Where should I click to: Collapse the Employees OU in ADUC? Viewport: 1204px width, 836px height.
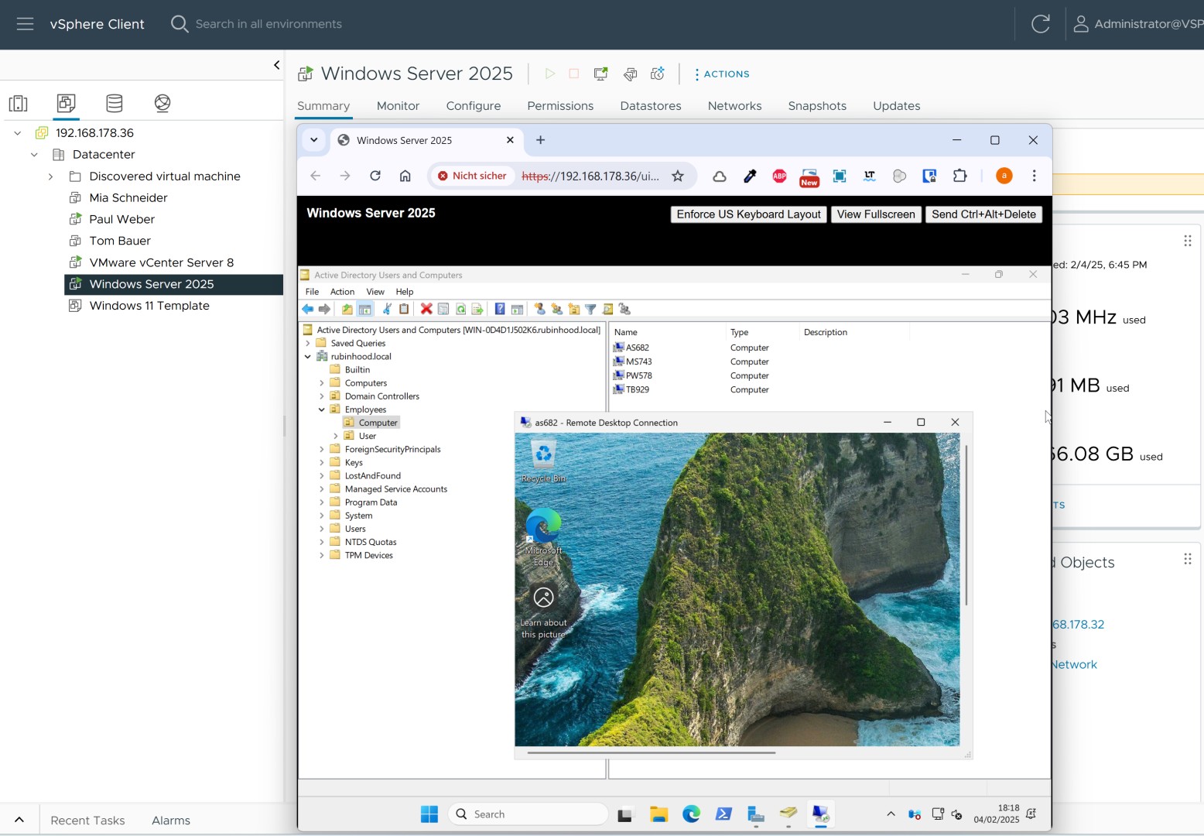pyautogui.click(x=322, y=409)
